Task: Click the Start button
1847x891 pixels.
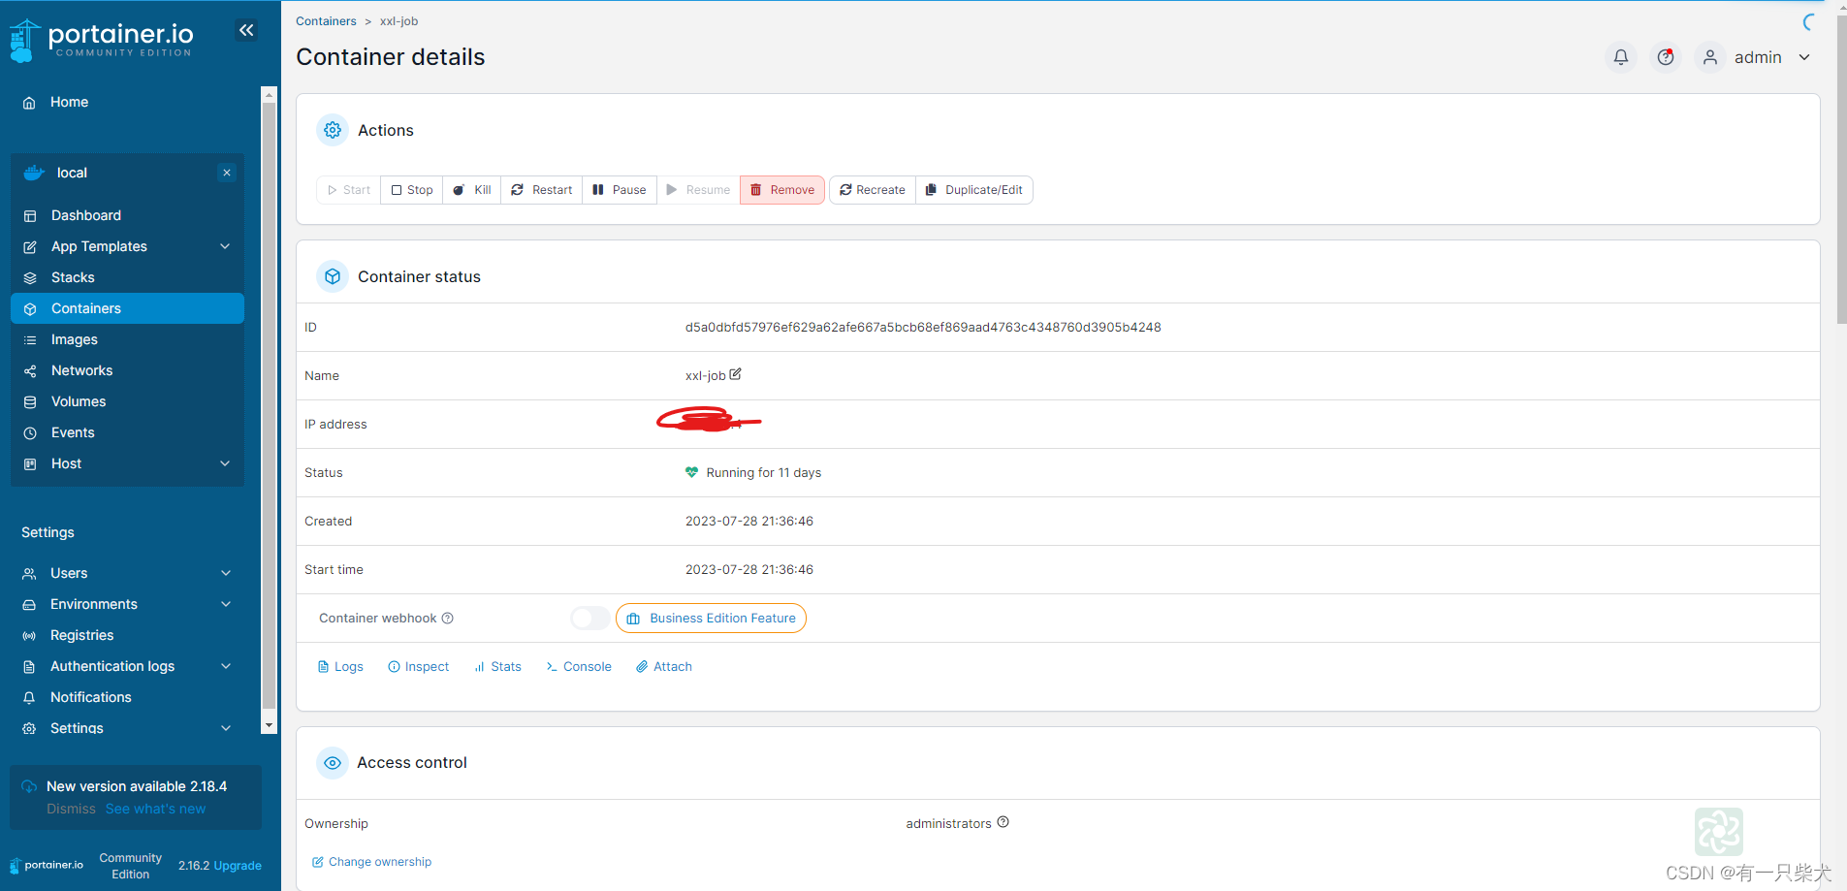Action: pyautogui.click(x=349, y=190)
